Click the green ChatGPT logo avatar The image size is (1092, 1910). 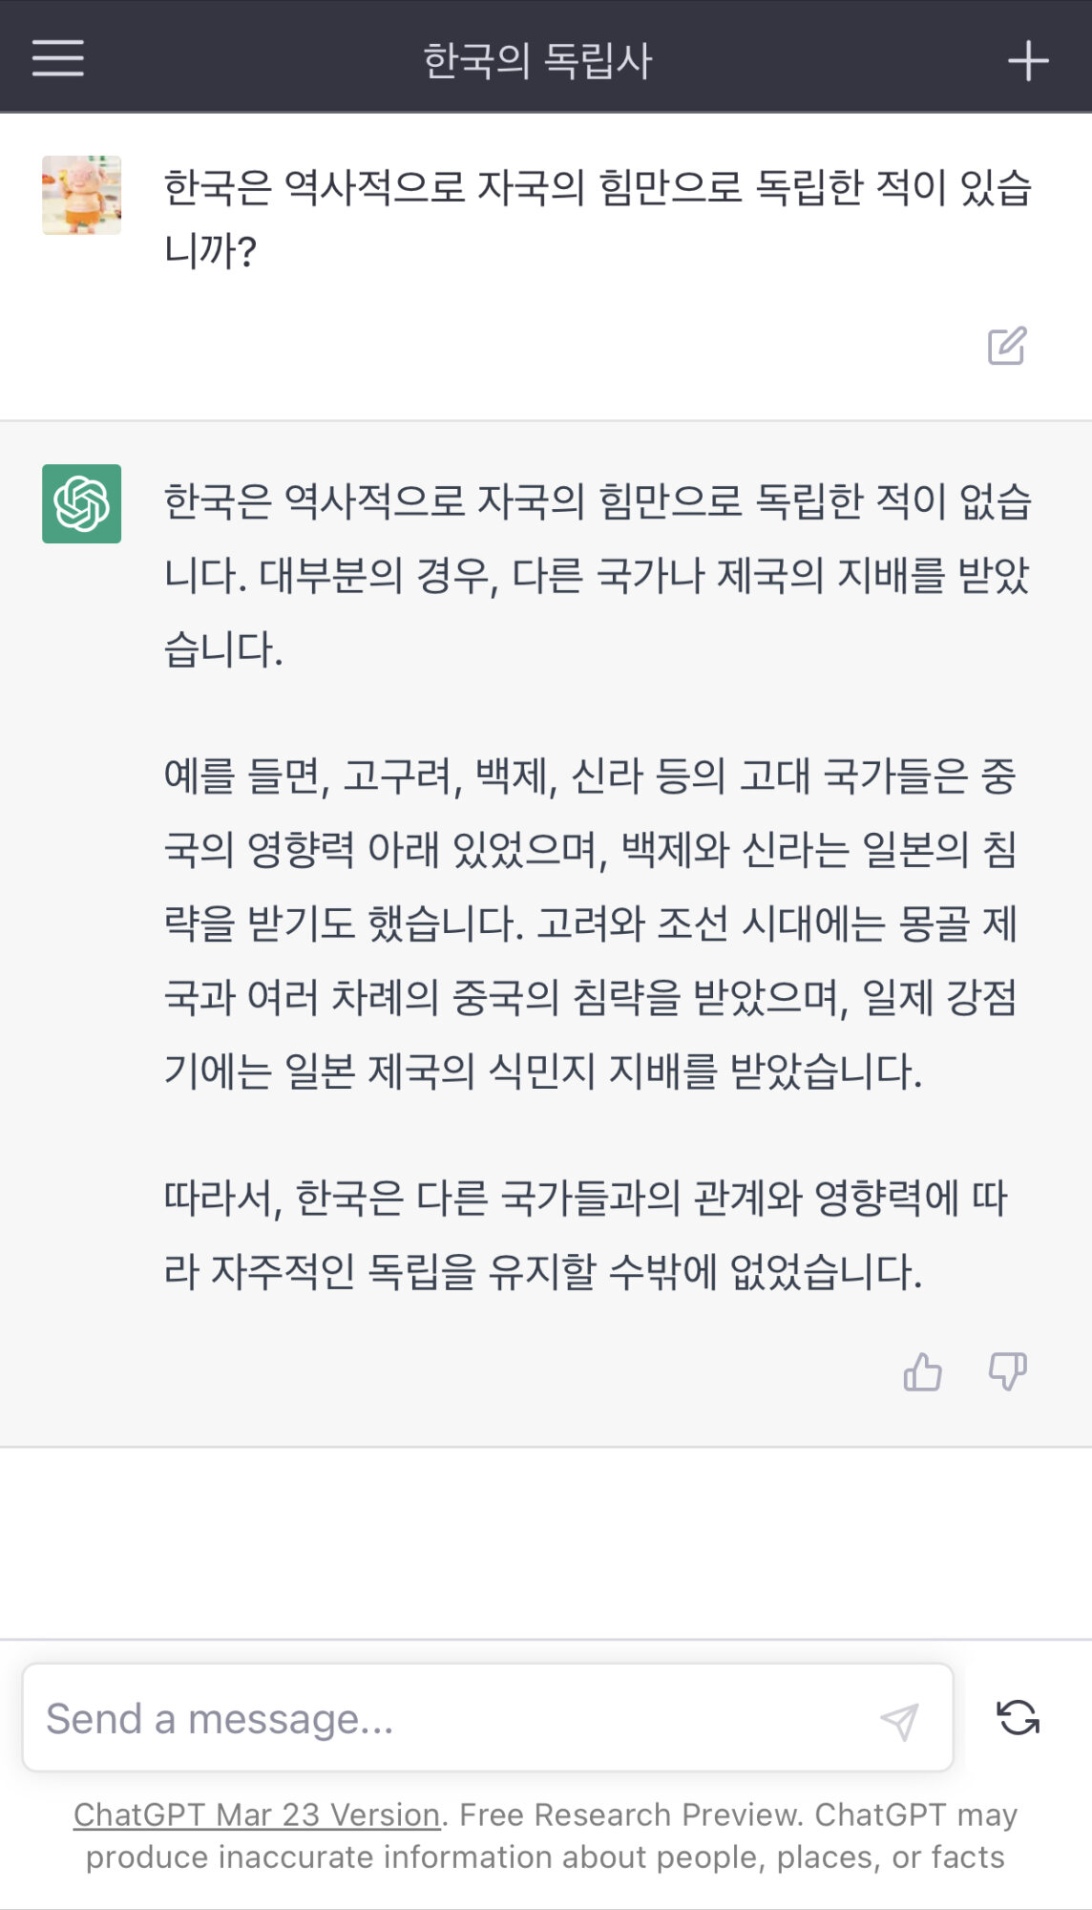82,503
